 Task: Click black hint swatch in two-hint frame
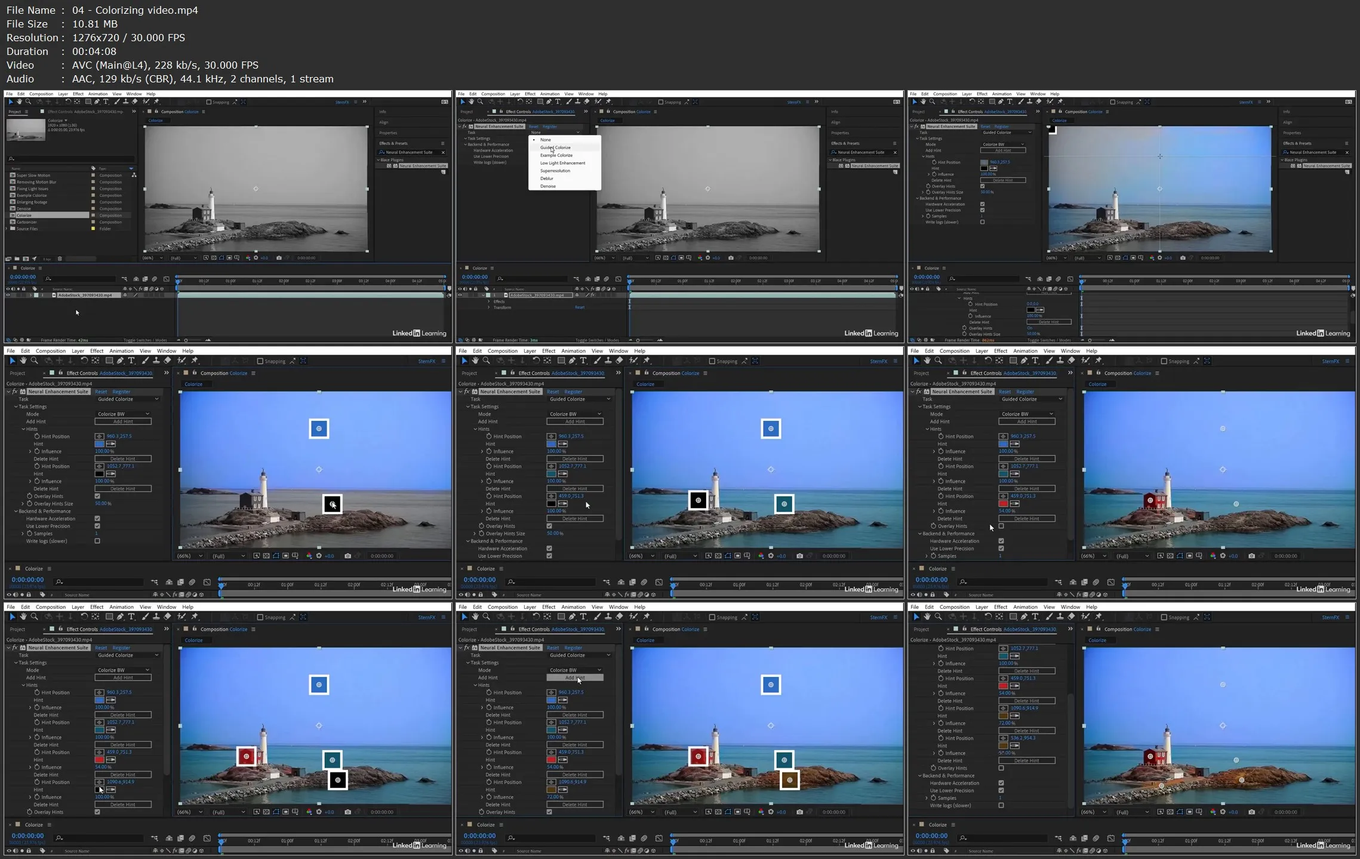100,474
